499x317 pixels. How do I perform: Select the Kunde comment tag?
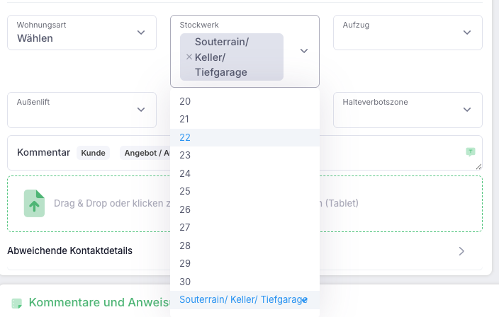click(93, 153)
